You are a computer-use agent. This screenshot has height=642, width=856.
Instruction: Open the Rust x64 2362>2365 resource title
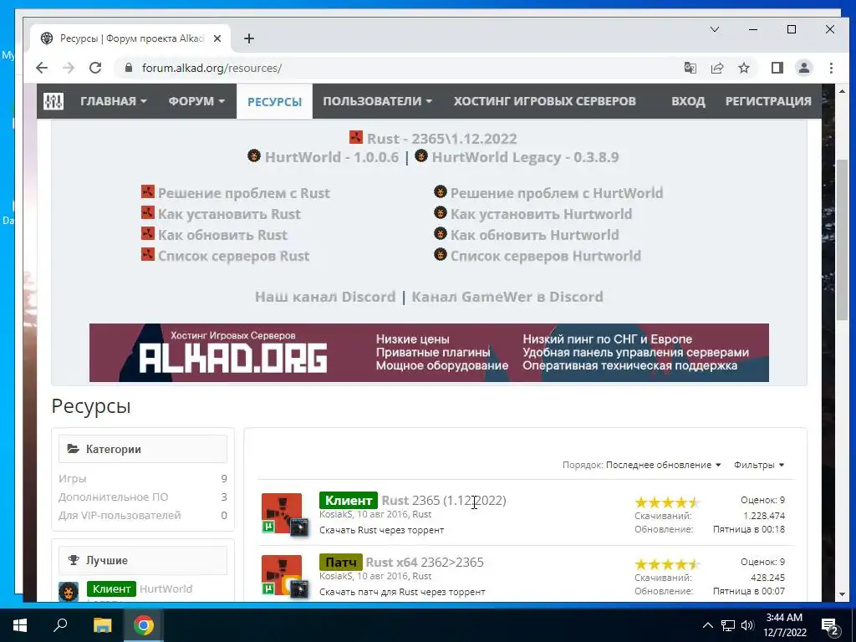(x=424, y=563)
